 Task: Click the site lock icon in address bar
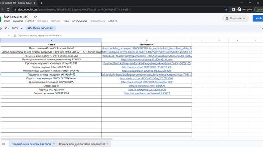(15, 9)
